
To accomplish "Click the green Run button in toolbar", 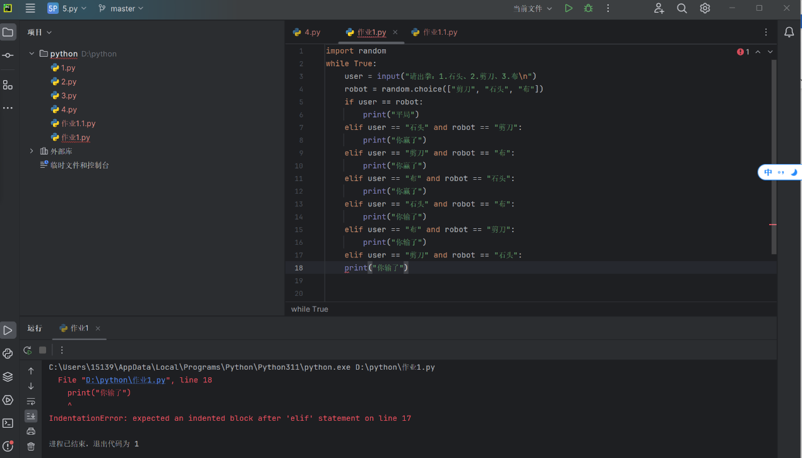I will (x=568, y=8).
